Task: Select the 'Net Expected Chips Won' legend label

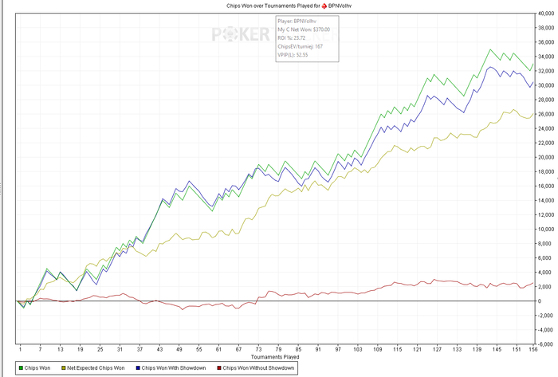Action: tap(96, 368)
